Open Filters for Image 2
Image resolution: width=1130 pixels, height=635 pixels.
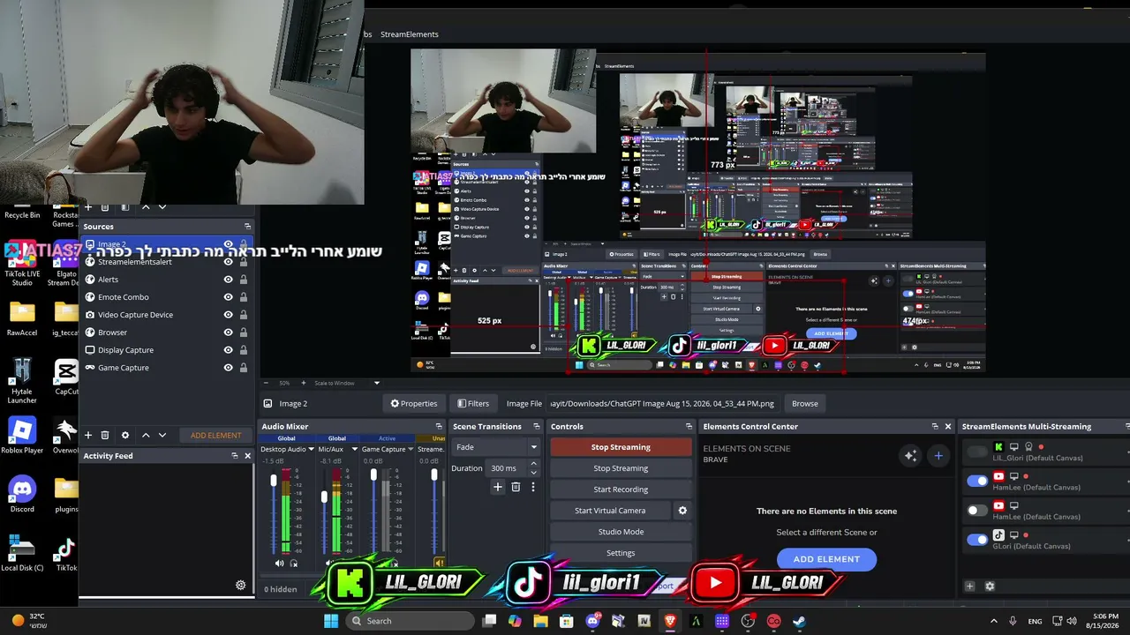(473, 404)
